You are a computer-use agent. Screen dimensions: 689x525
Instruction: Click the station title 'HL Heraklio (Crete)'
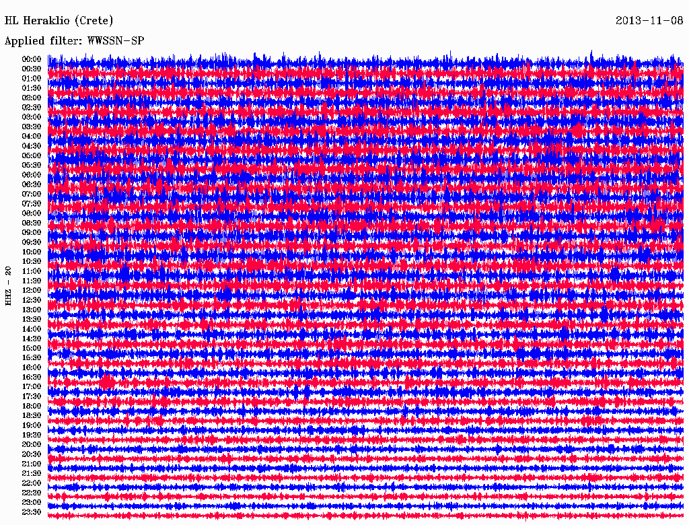(x=59, y=20)
